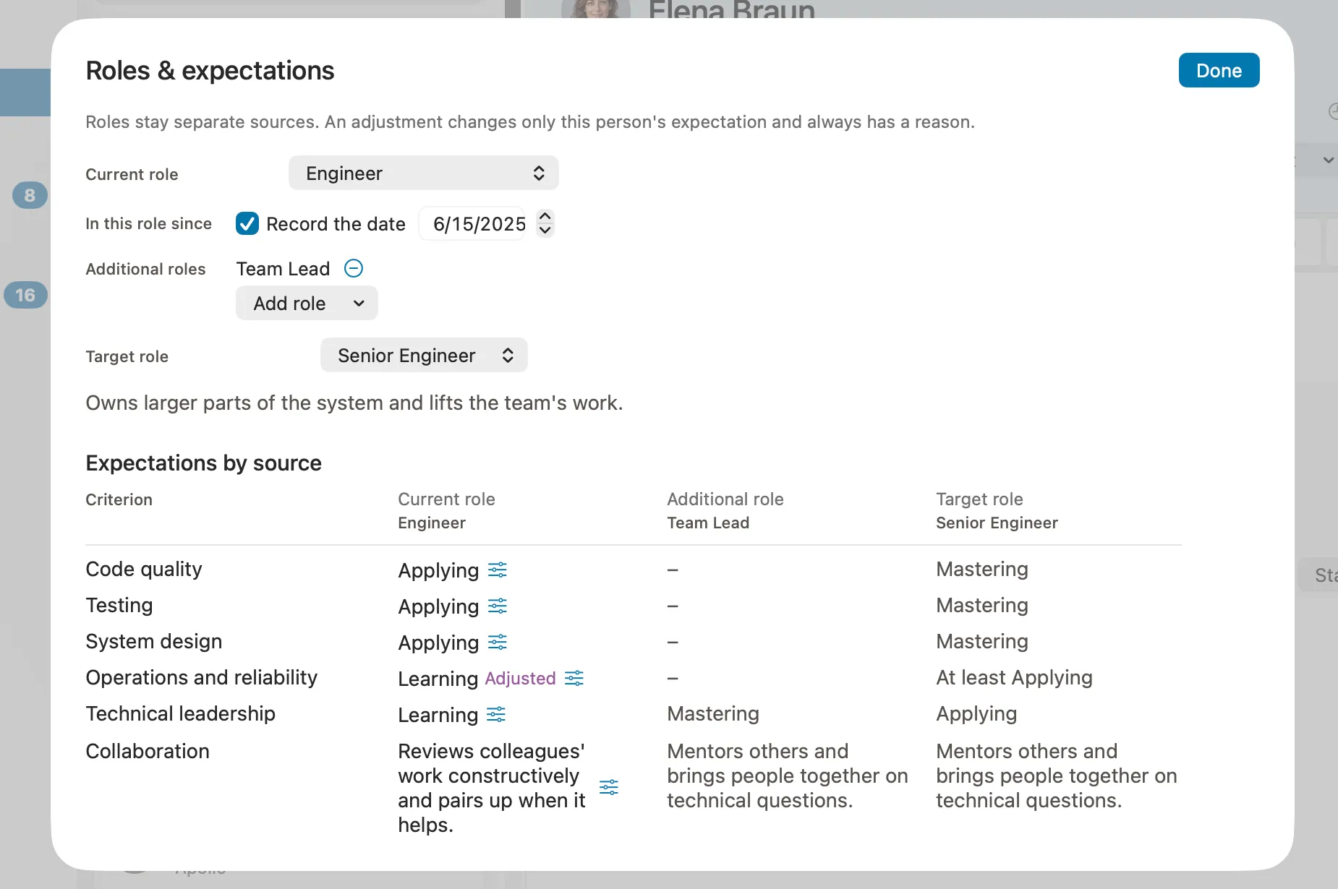The image size is (1338, 889).
Task: Click Technical leadership criterion label
Action: (181, 713)
